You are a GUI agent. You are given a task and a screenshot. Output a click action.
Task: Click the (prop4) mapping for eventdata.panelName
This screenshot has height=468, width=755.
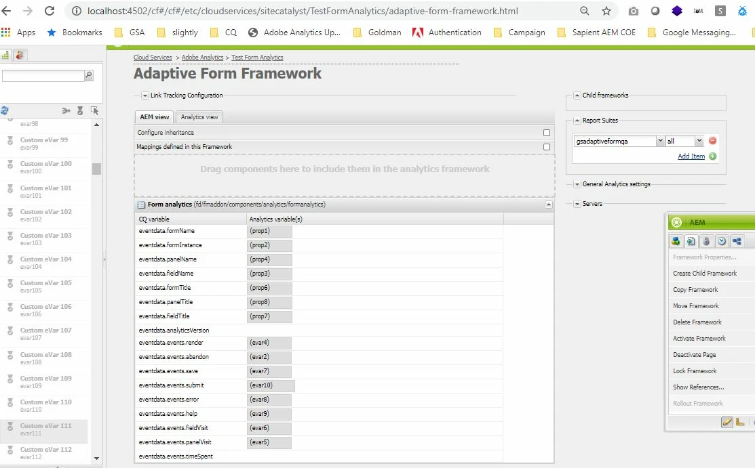point(269,259)
